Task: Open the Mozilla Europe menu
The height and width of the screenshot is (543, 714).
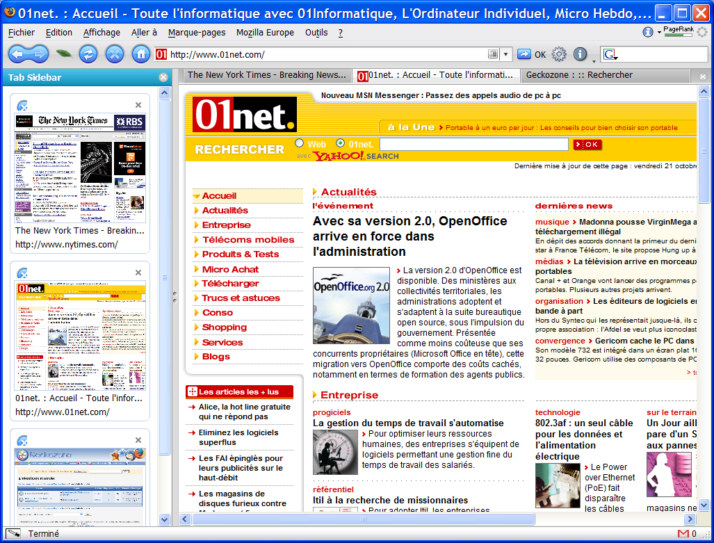Action: tap(265, 33)
